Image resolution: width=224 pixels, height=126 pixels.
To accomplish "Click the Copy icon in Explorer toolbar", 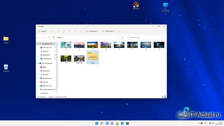I will click(58, 31).
